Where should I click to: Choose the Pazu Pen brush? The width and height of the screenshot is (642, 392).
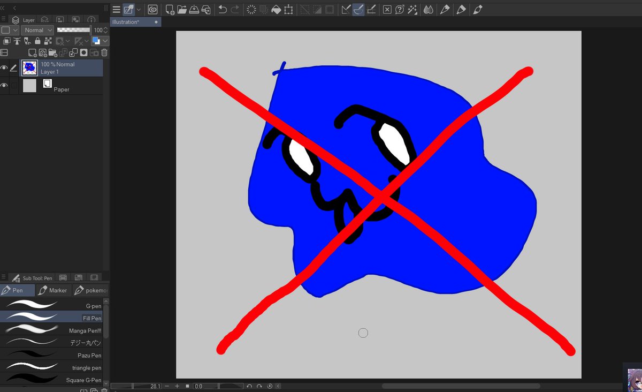pyautogui.click(x=51, y=355)
